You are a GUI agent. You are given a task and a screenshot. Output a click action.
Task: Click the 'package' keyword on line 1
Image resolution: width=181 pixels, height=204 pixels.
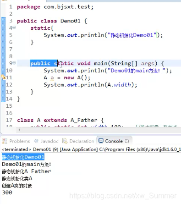click(x=28, y=7)
